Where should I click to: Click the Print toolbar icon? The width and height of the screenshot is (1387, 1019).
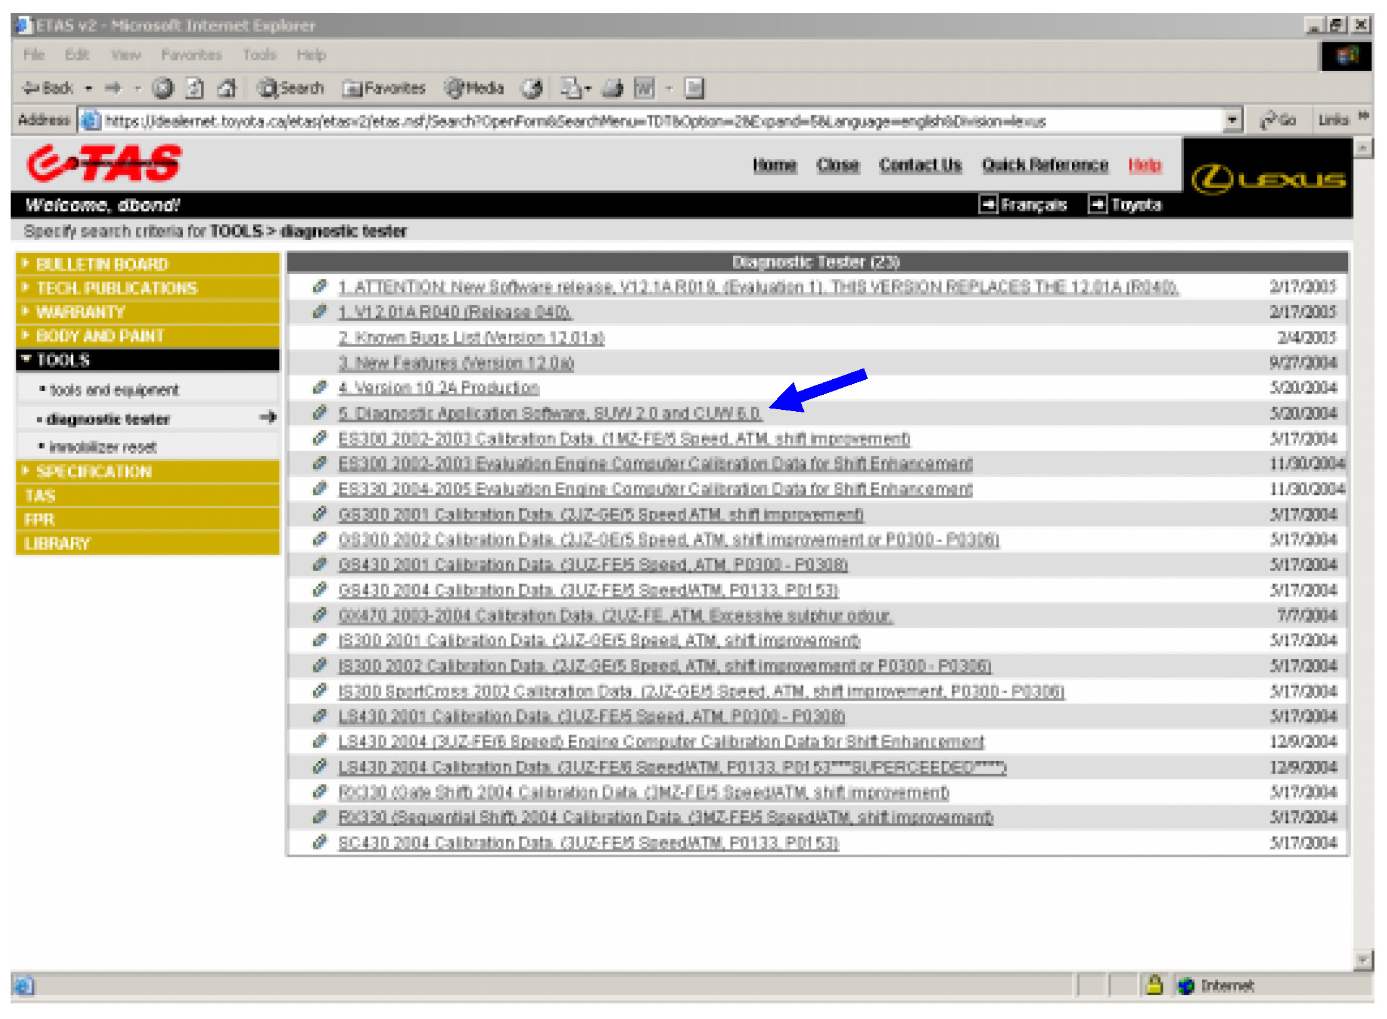612,88
